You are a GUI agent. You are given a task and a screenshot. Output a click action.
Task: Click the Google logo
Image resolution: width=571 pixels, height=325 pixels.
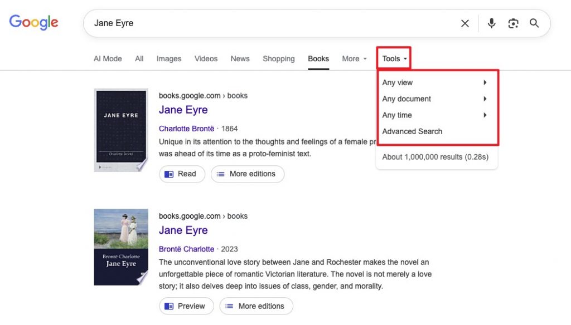33,23
